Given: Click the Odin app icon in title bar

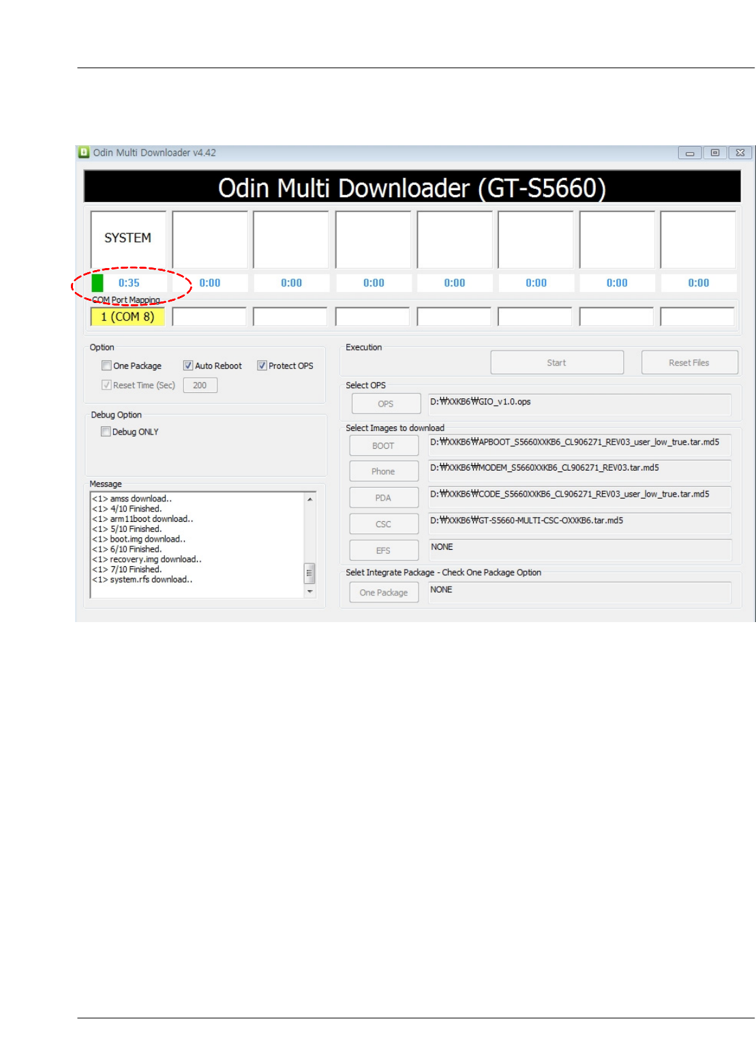Looking at the screenshot, I should click(84, 152).
